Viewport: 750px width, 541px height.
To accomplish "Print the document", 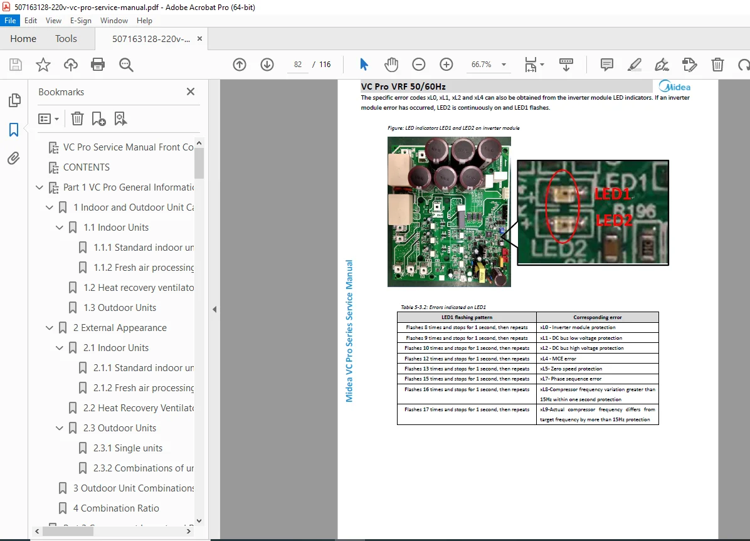I will 98,65.
